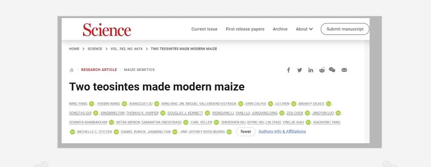Open author Shenshen Wu's name link
Image resolution: width=431 pixels, height=167 pixels.
[233, 122]
